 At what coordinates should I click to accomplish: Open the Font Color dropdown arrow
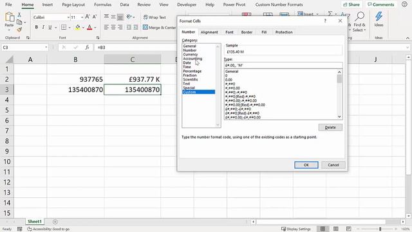coord(95,27)
